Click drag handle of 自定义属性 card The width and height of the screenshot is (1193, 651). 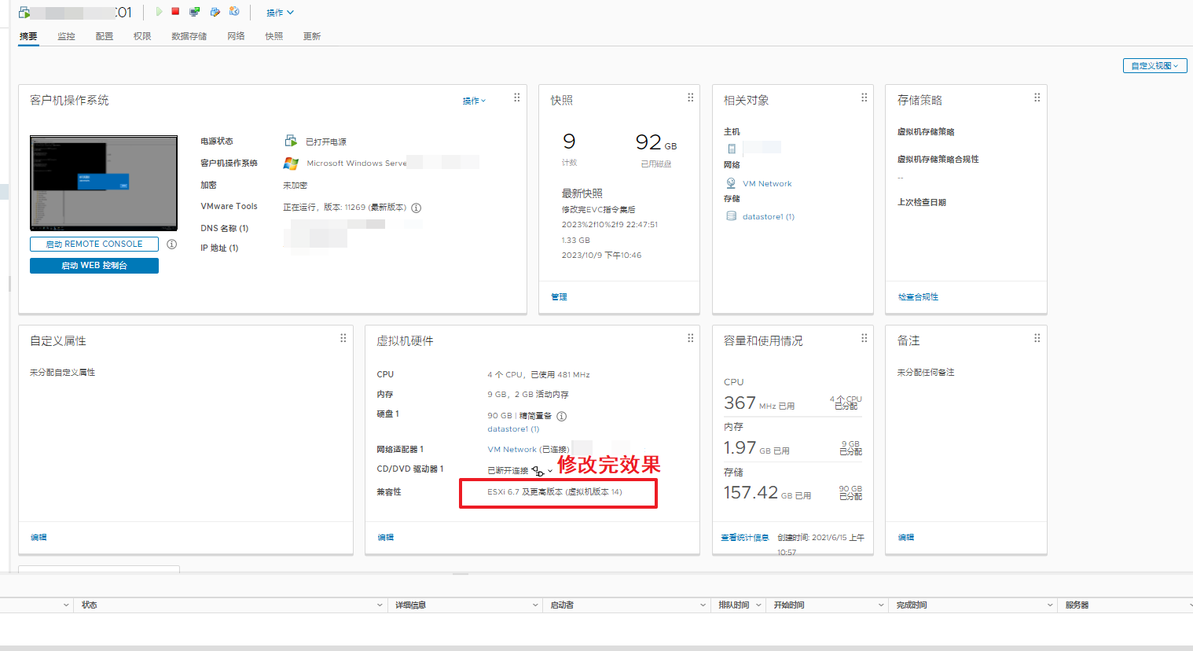pos(343,338)
